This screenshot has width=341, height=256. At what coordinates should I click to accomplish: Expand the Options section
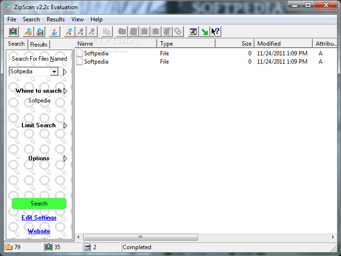pos(65,158)
